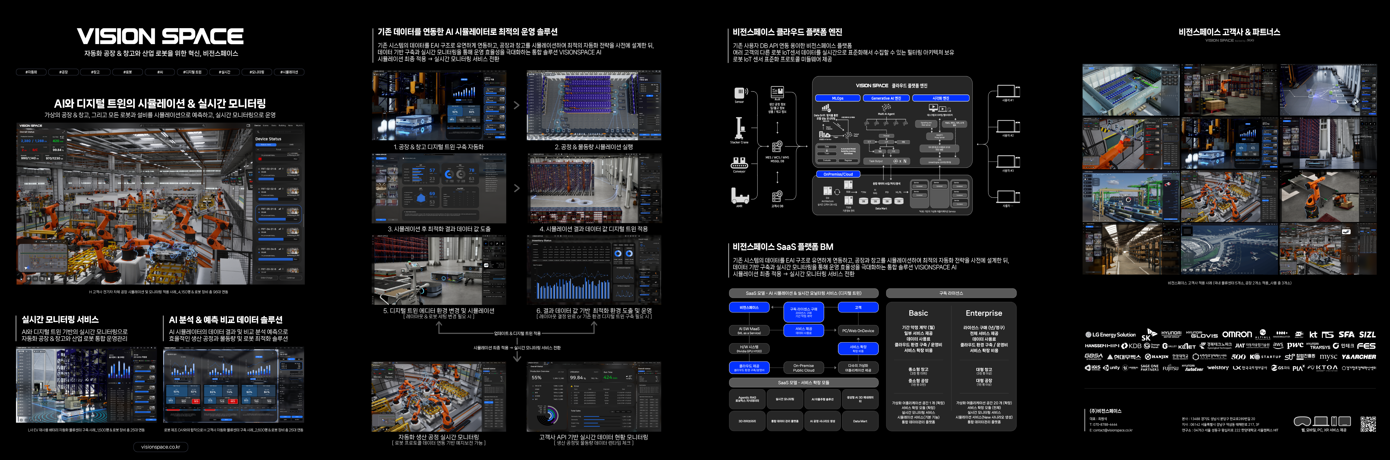The height and width of the screenshot is (460, 1390).
Task: Click the #자동화 hashtag pill
Action: coord(31,72)
